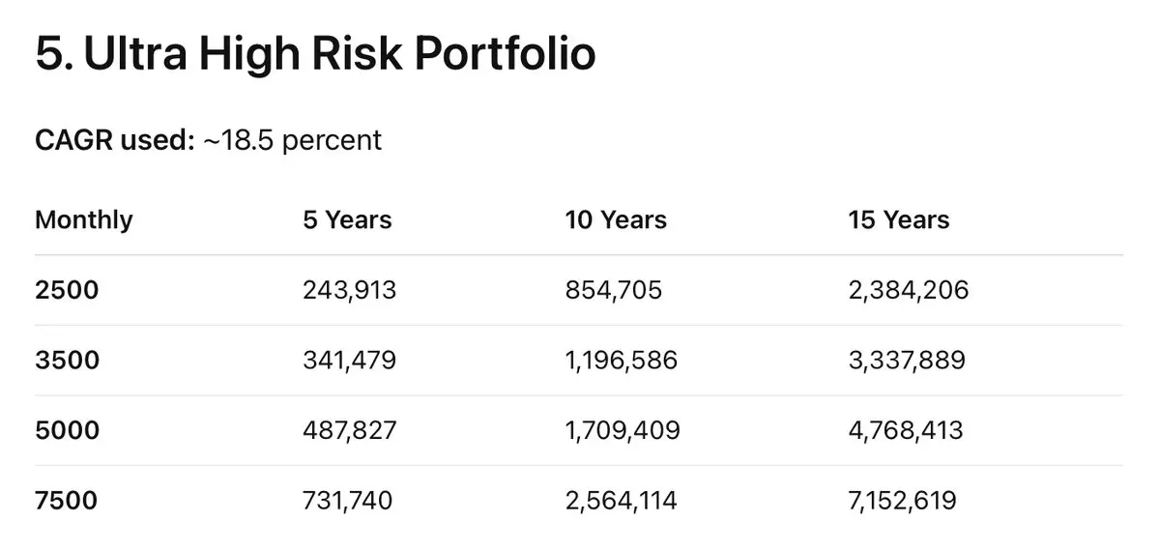The image size is (1160, 551).
Task: Click the Ultra High Risk Portfolio heading
Action: coord(315,56)
